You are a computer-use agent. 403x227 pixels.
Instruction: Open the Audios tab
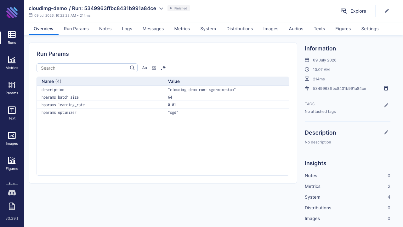(x=296, y=29)
